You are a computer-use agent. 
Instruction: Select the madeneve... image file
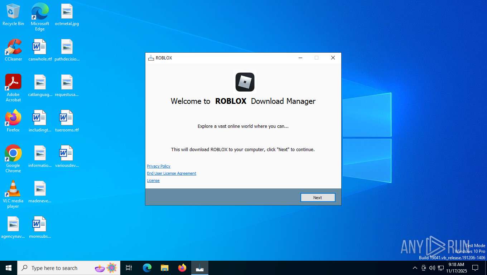(x=40, y=192)
